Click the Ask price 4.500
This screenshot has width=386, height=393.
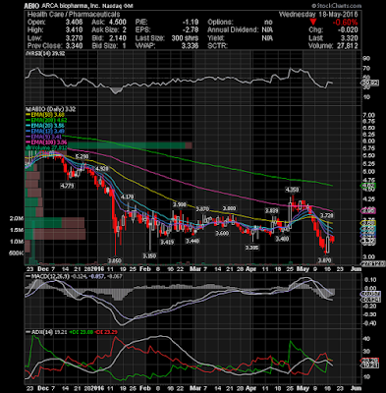(117, 23)
